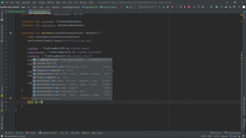Click the rerun app icon
Viewport: 246px width, 138px height.
coord(160,7)
